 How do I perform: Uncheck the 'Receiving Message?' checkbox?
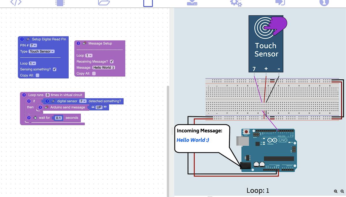pyautogui.click(x=112, y=61)
